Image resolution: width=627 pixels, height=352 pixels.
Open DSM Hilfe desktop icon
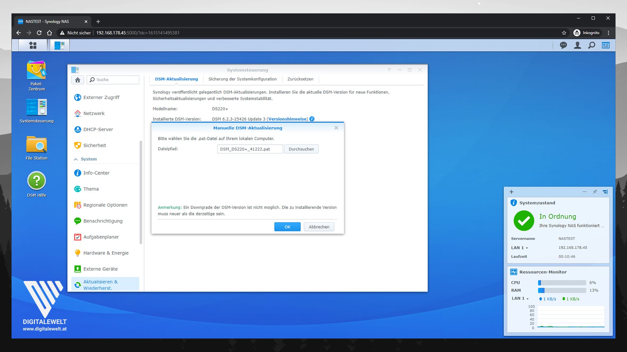click(37, 184)
